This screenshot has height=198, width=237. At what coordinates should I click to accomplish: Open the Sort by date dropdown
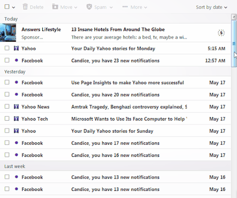[211, 7]
